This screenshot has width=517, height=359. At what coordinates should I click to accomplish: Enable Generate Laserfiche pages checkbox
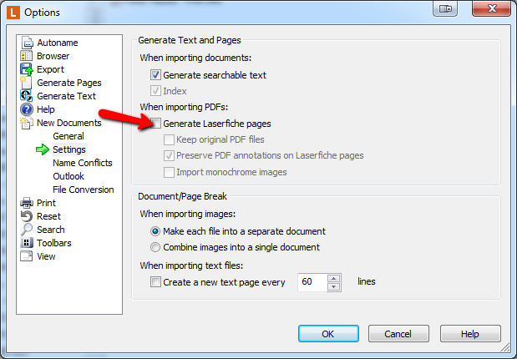pyautogui.click(x=155, y=124)
